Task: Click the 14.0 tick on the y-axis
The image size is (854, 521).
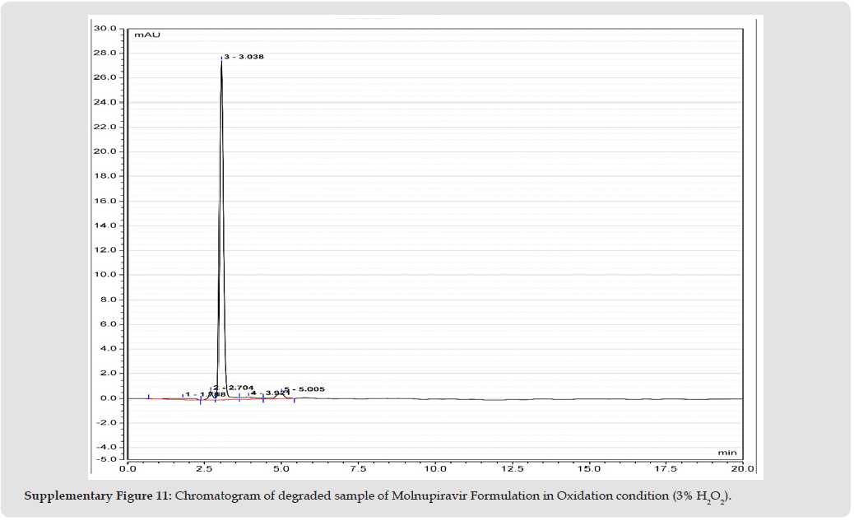Action: click(105, 226)
